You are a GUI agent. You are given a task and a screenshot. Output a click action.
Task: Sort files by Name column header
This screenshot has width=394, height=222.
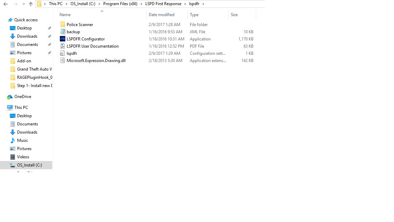(x=65, y=15)
